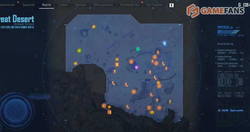Select the rightmost supply camp along southern edge

pyautogui.click(x=159, y=108)
